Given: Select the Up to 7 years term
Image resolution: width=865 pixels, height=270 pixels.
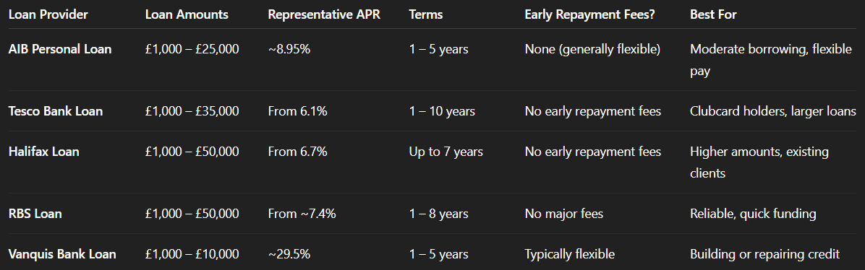Looking at the screenshot, I should coord(446,152).
